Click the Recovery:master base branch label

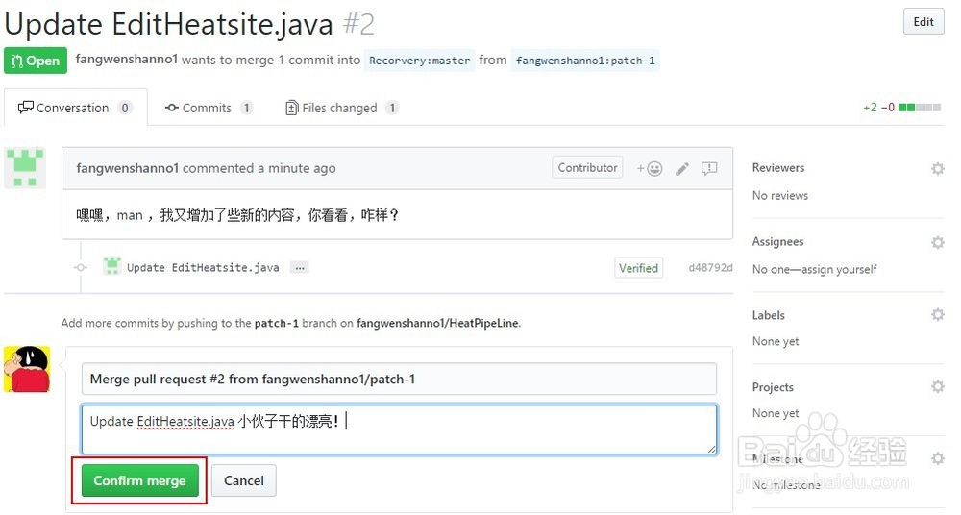[419, 61]
